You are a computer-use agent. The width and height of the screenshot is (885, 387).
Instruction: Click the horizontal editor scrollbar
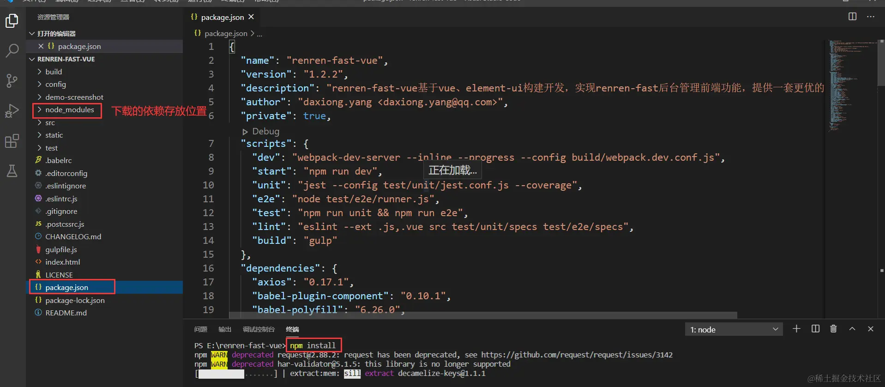(483, 315)
